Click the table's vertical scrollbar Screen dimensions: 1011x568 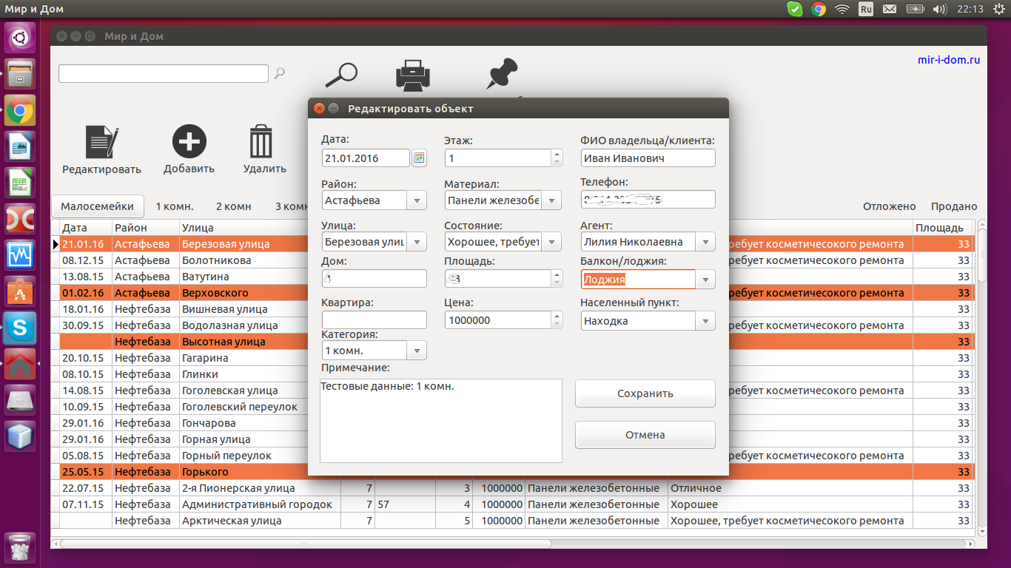982,377
